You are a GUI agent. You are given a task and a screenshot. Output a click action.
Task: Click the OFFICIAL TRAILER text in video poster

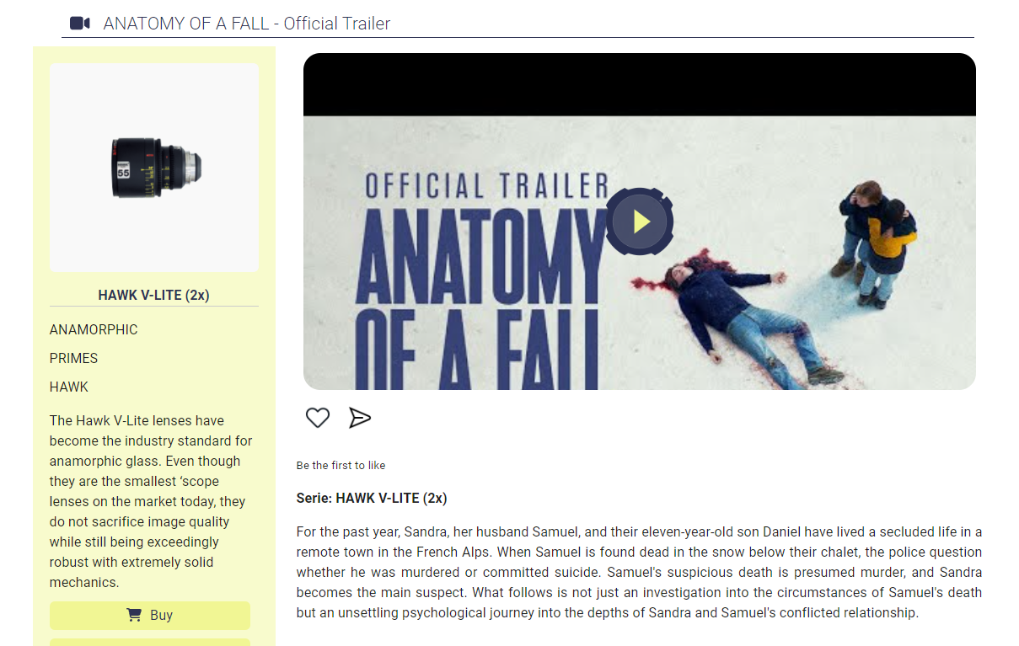(486, 185)
